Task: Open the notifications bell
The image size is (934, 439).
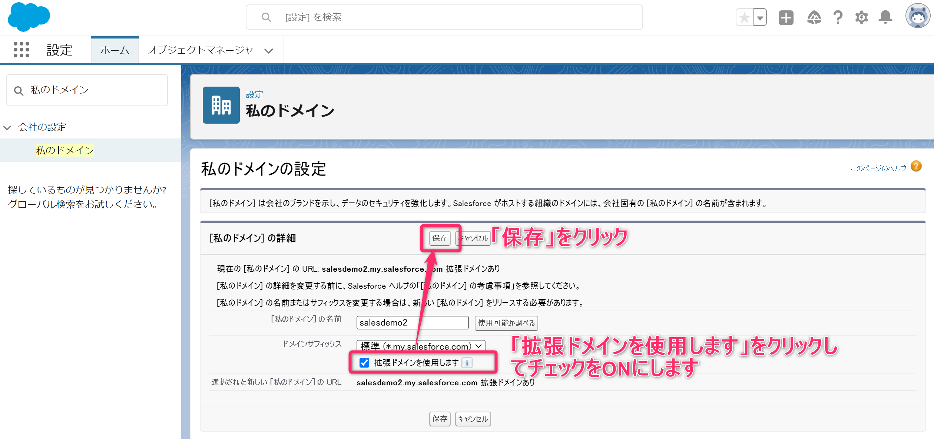Action: coord(885,17)
